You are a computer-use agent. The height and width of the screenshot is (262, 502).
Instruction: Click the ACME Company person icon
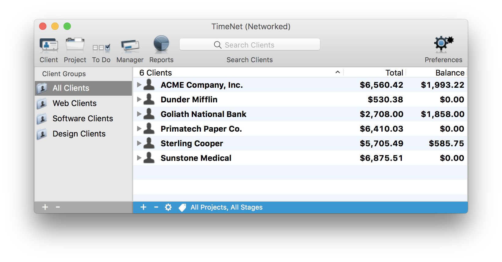[x=149, y=84]
